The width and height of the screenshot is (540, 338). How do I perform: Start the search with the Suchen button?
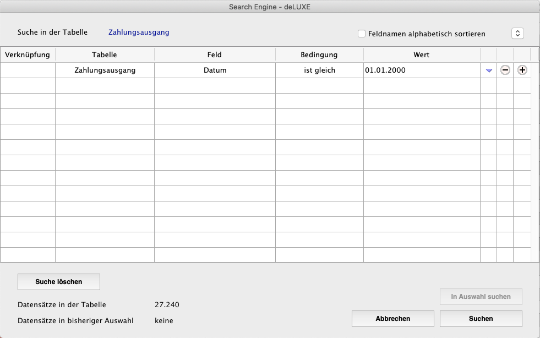click(481, 319)
